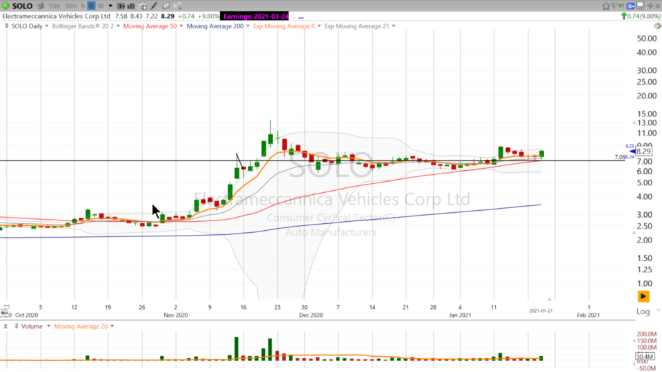Image resolution: width=662 pixels, height=372 pixels.
Task: Click the share chart icon
Action: coord(177,6)
